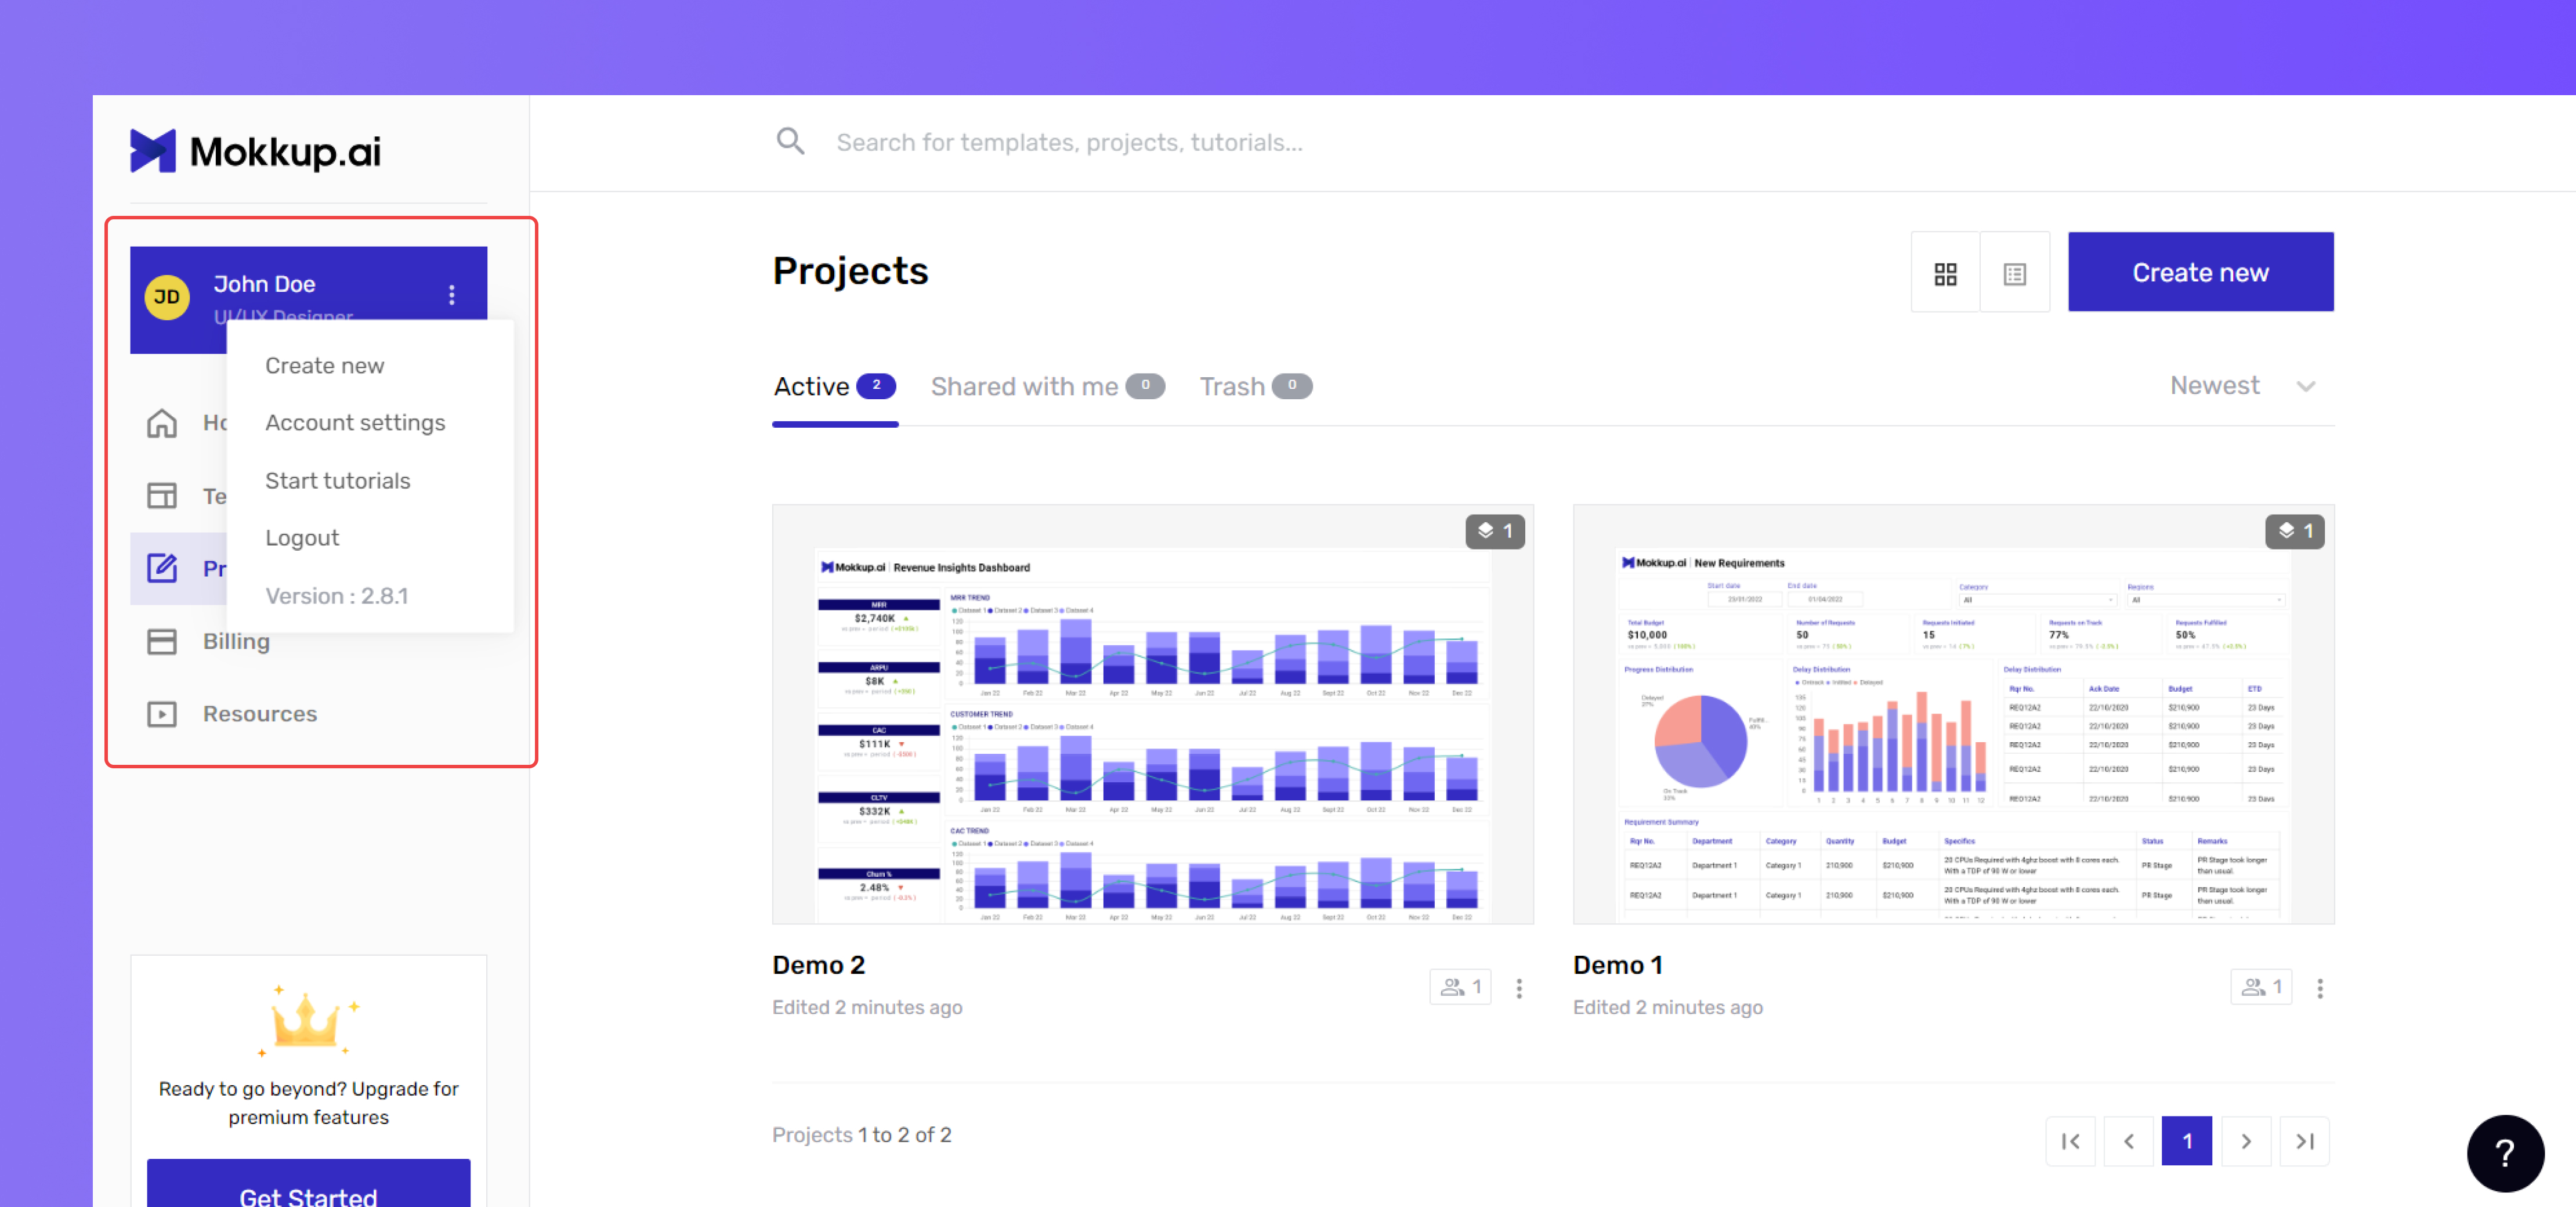Open the Demo 2 project thumbnail

click(x=1153, y=714)
